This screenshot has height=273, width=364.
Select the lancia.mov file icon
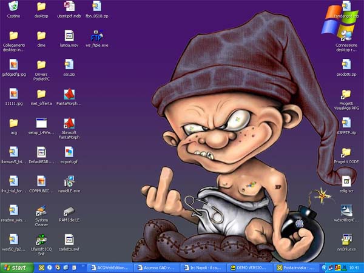[69, 36]
